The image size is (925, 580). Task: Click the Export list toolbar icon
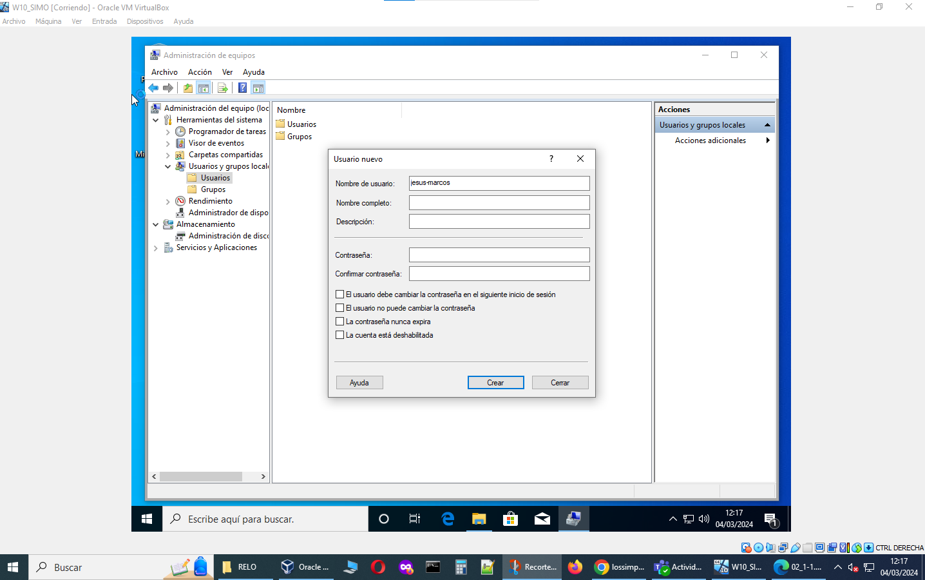222,88
